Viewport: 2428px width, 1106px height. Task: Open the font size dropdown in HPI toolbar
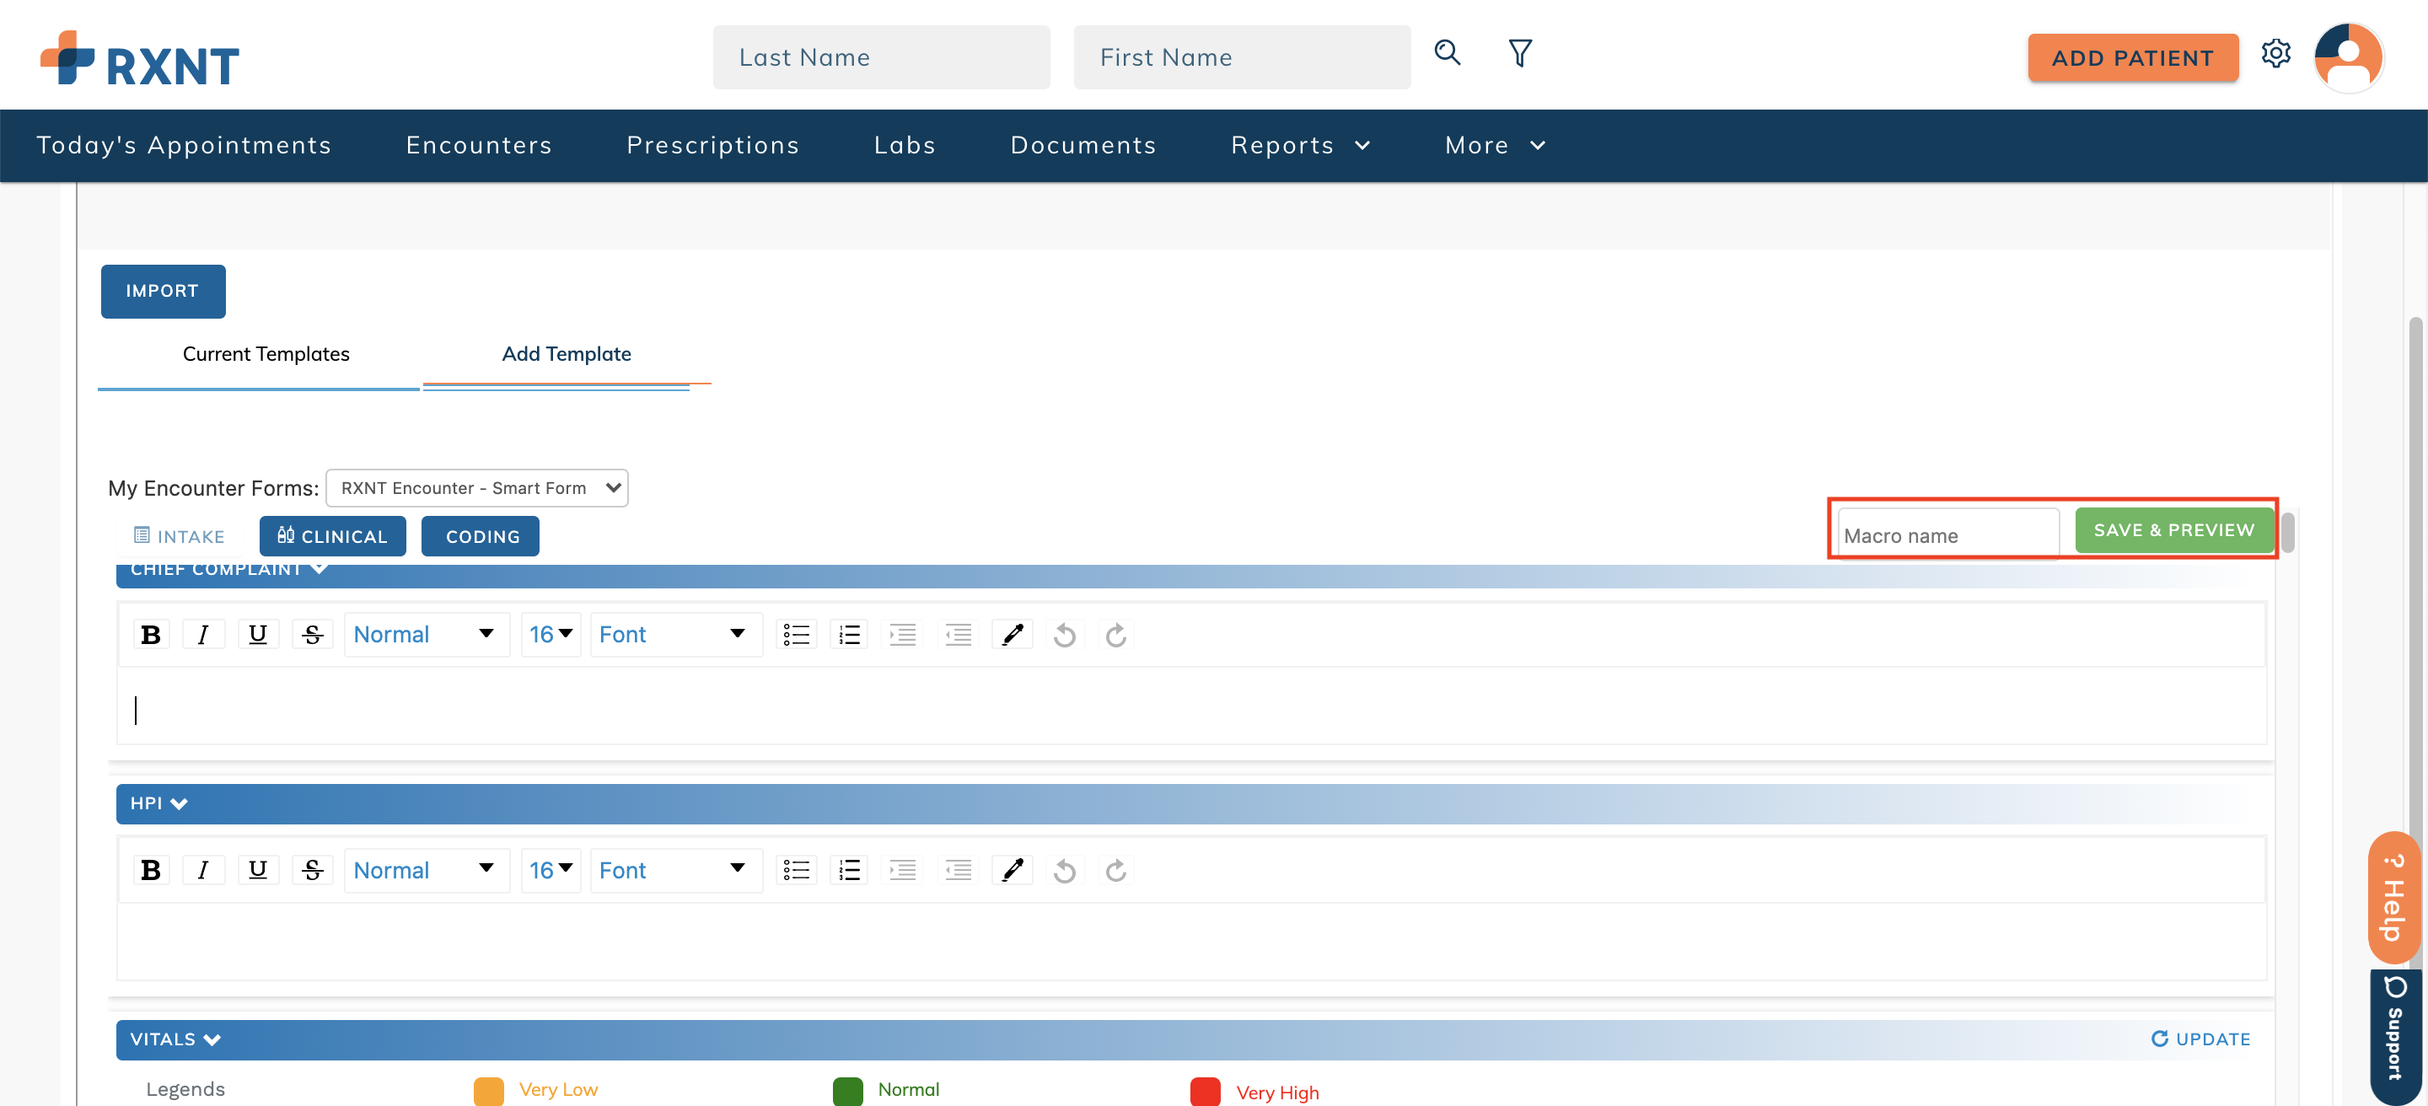[x=551, y=869]
